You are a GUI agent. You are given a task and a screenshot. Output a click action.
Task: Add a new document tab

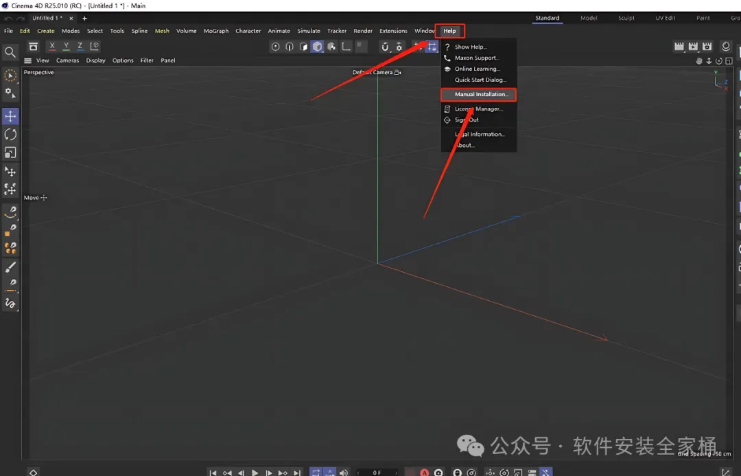pyautogui.click(x=84, y=19)
